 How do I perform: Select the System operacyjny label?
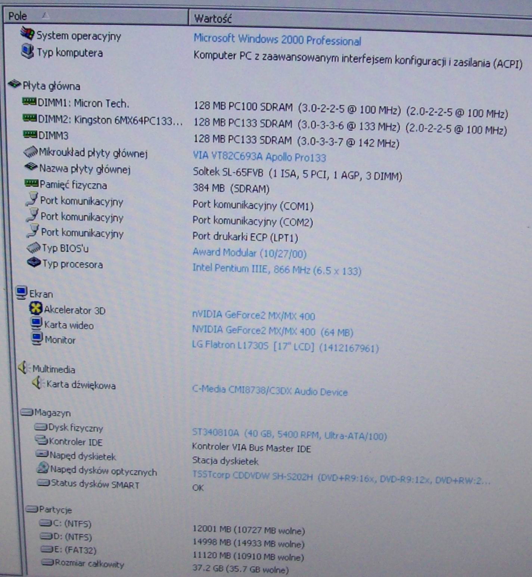(x=79, y=36)
